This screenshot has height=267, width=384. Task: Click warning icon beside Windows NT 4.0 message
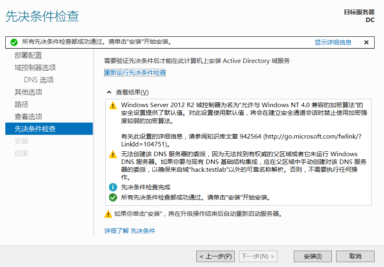coord(113,105)
